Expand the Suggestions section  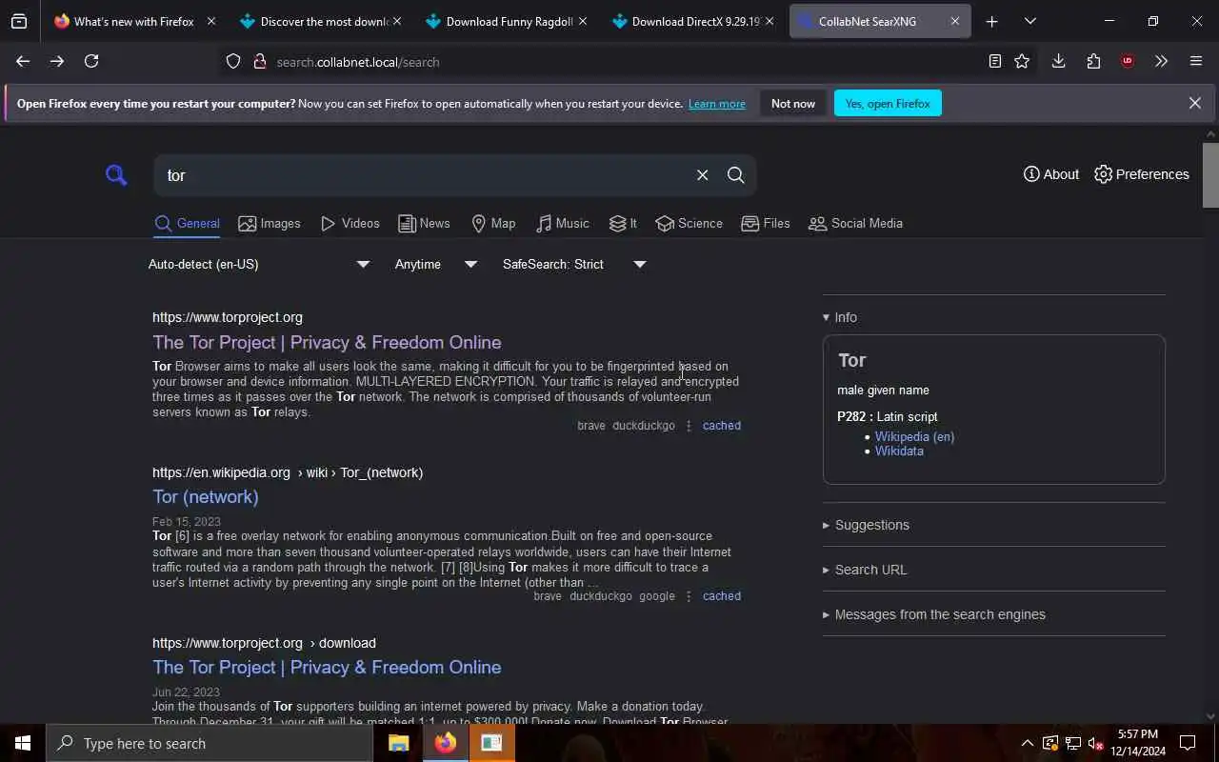pyautogui.click(x=866, y=525)
